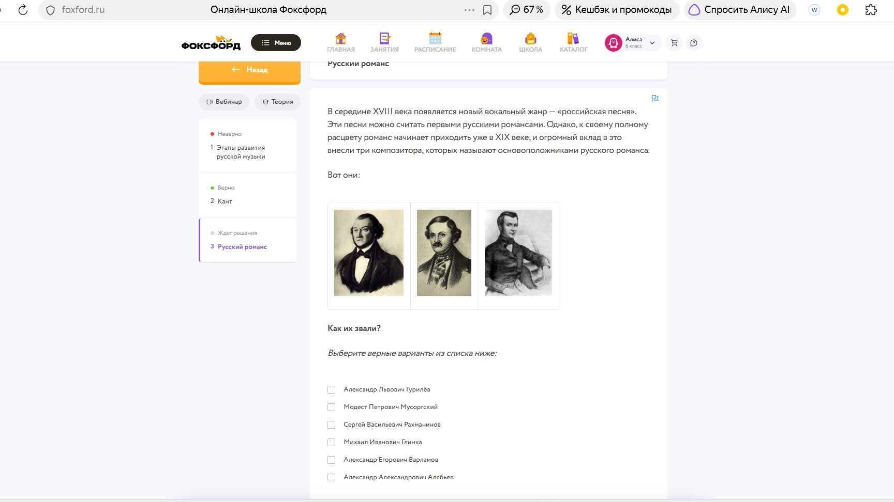
Task: Bookmark this page with the bookmark icon
Action: pos(487,10)
